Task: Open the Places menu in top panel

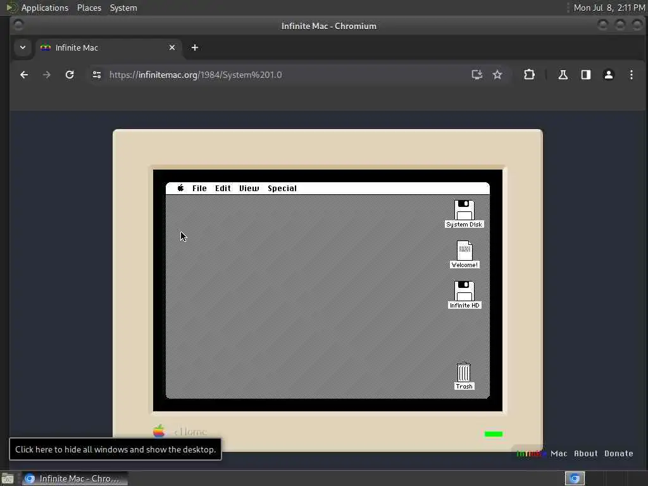Action: [x=89, y=8]
